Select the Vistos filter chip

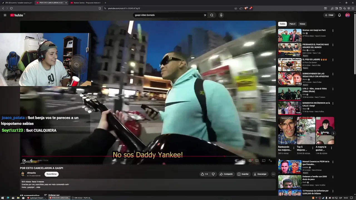pyautogui.click(x=302, y=24)
